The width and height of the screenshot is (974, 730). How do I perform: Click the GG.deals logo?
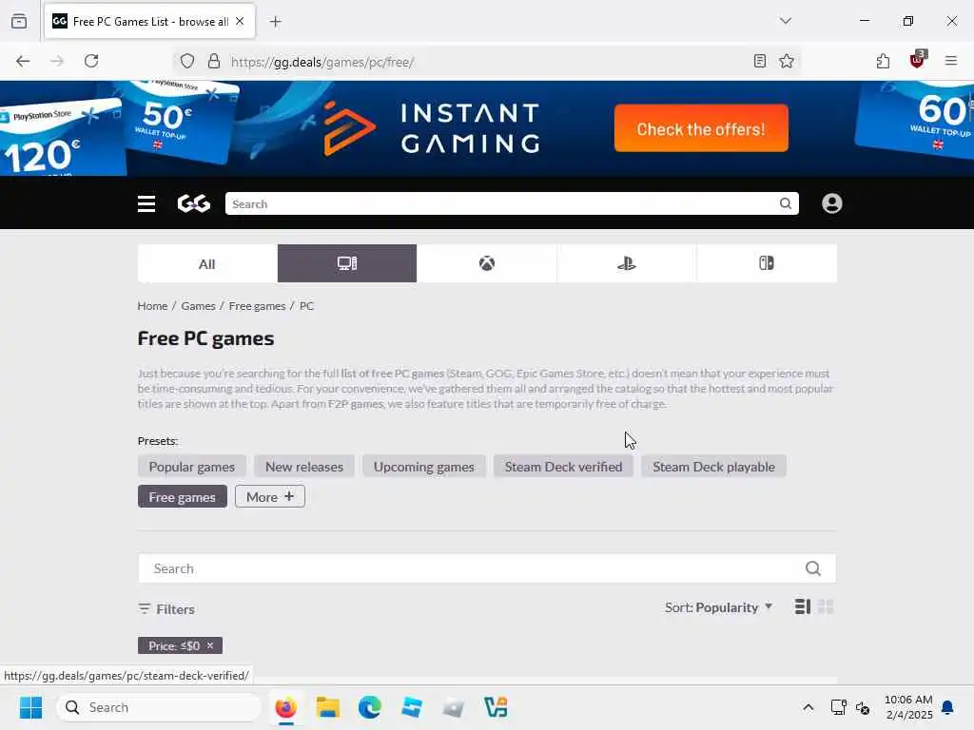tap(194, 203)
